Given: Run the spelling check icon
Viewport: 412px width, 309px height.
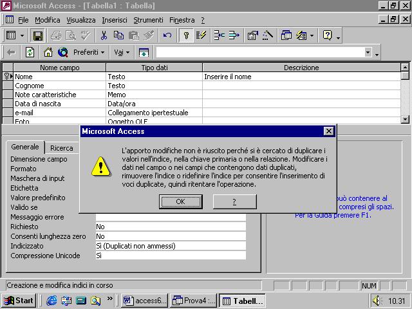Looking at the screenshot, I should (x=86, y=35).
